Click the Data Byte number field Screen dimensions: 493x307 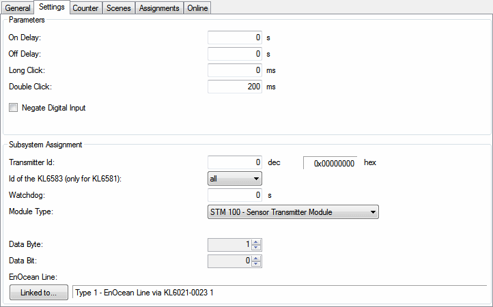230,245
